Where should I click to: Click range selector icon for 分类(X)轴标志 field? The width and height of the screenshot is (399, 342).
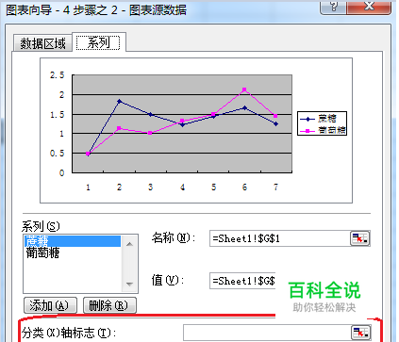(360, 333)
